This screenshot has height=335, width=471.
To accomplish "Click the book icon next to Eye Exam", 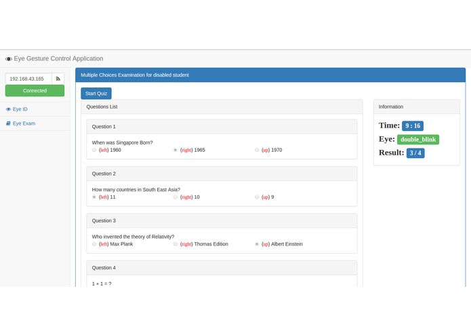I will 8,123.
